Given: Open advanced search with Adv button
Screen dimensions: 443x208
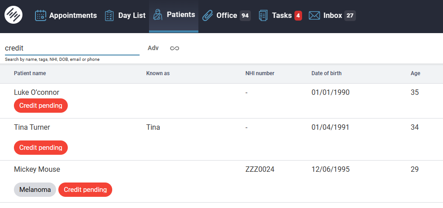Looking at the screenshot, I should click(x=153, y=48).
